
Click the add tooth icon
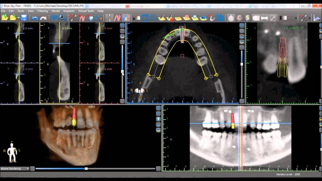(x=91, y=18)
